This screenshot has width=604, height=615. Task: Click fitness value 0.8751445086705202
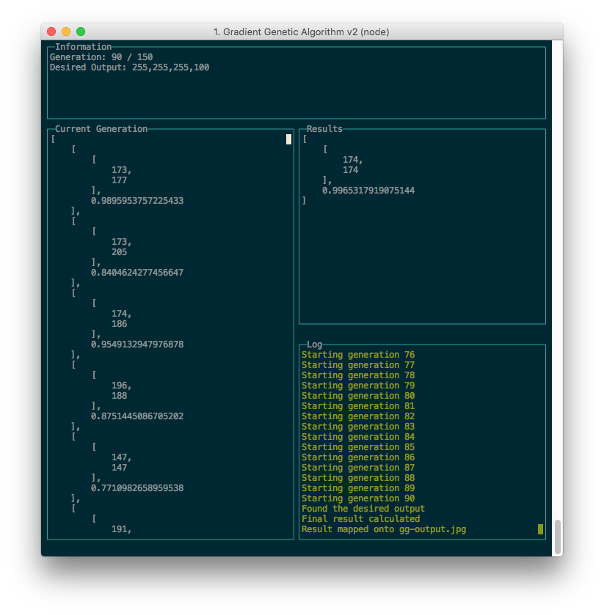(137, 416)
